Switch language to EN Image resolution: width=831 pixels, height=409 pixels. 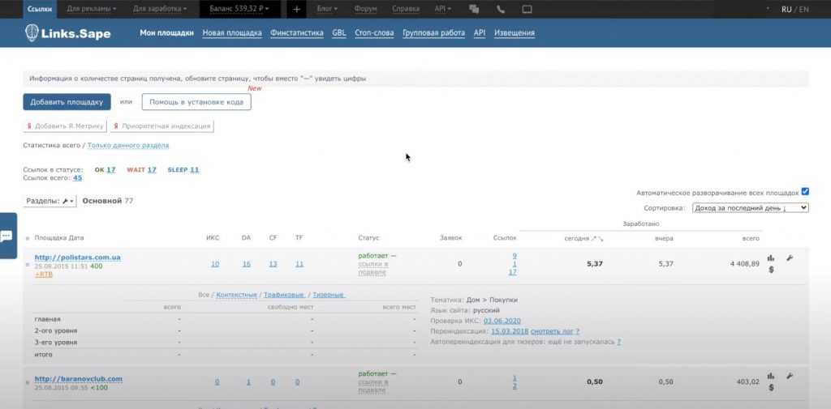tap(803, 10)
